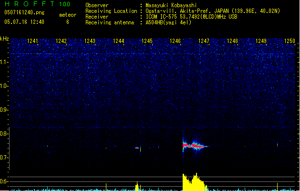
Task: Click the large pink meteor echo at 1246
Action: 194,146
